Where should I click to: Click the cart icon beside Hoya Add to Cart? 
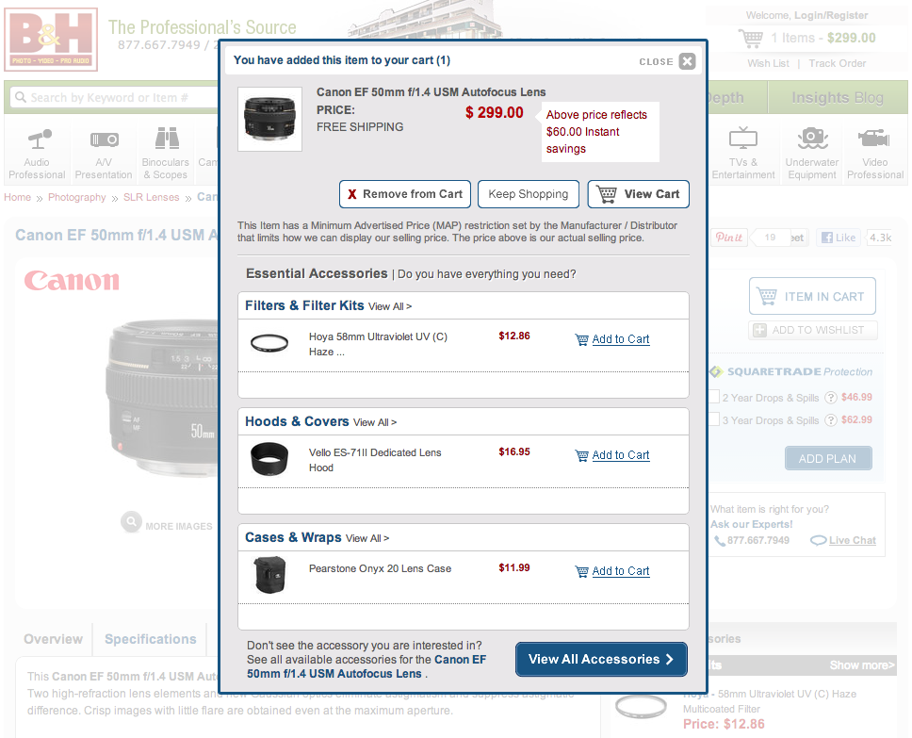click(x=581, y=340)
